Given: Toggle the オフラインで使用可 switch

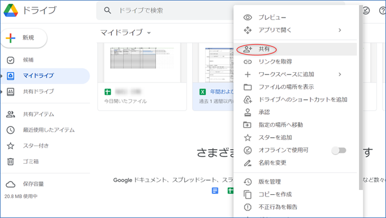Looking at the screenshot, I should pos(339,150).
